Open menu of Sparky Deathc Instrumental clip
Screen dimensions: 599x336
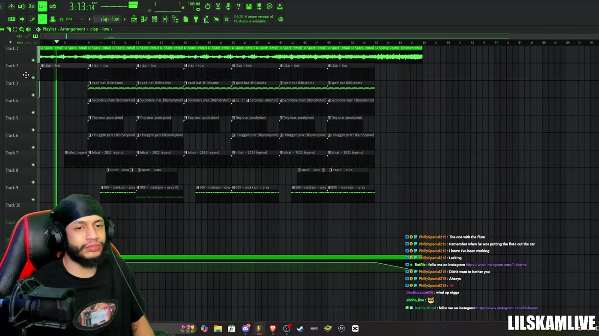coord(376,48)
